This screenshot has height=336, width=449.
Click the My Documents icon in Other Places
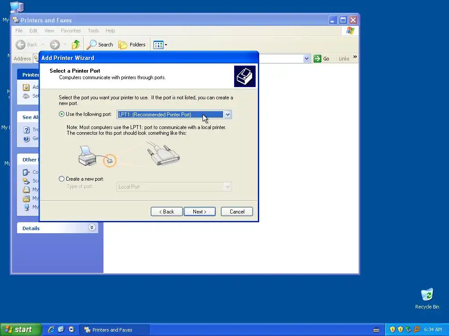coord(26,189)
